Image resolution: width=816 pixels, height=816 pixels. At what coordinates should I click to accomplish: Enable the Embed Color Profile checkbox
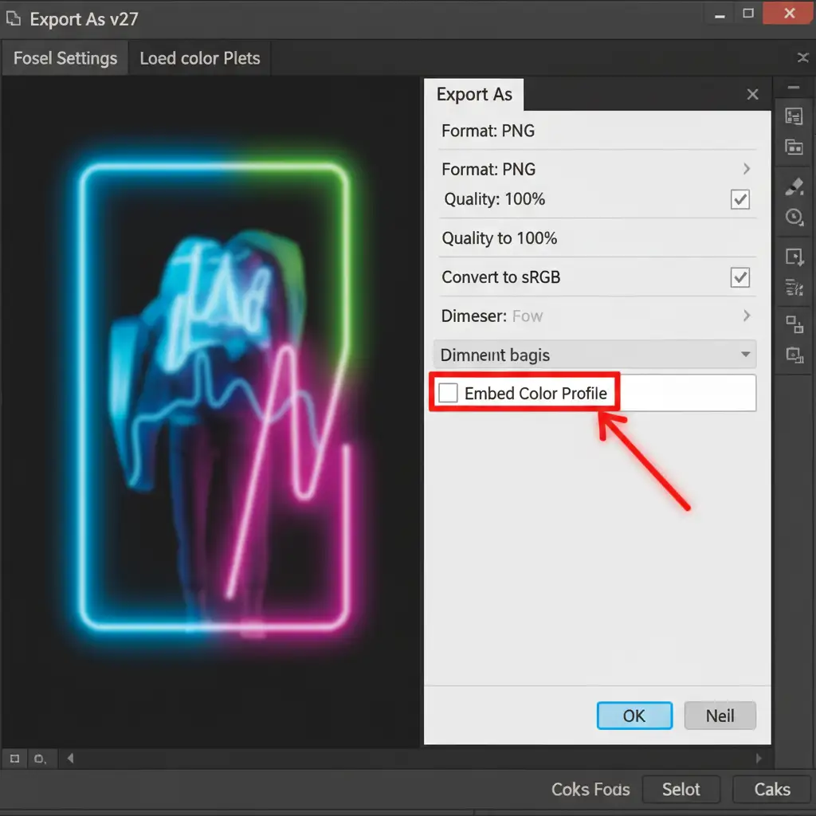tap(449, 393)
